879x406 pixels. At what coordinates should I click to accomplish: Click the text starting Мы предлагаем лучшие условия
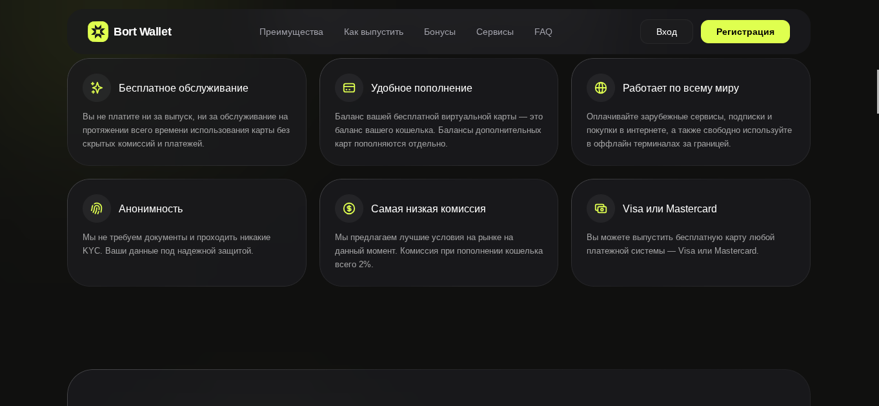pos(439,250)
